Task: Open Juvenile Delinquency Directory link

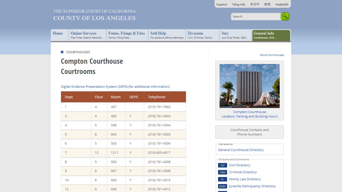Action: pyautogui.click(x=252, y=186)
